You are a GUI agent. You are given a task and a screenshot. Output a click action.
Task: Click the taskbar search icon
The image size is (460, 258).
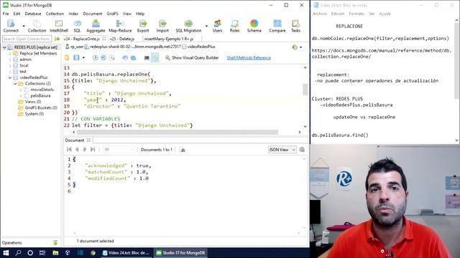coord(18,253)
